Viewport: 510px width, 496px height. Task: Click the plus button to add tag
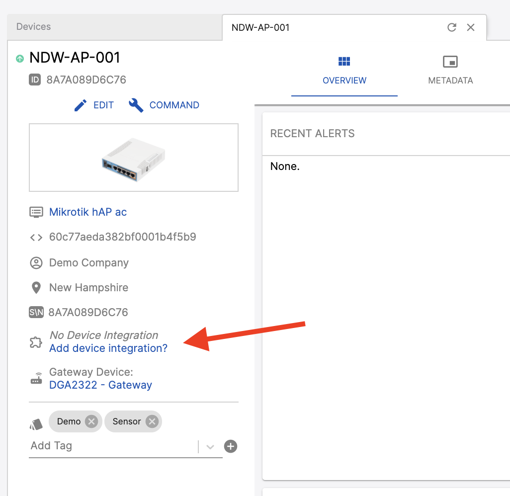click(x=231, y=446)
